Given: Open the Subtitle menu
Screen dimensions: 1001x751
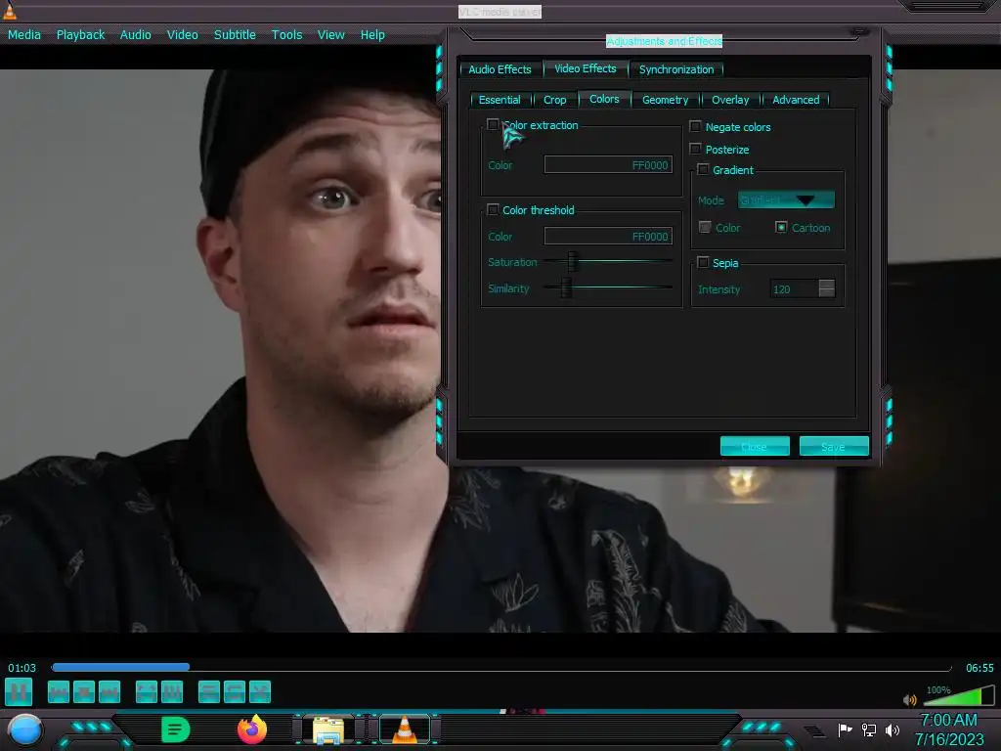Looking at the screenshot, I should coord(235,34).
